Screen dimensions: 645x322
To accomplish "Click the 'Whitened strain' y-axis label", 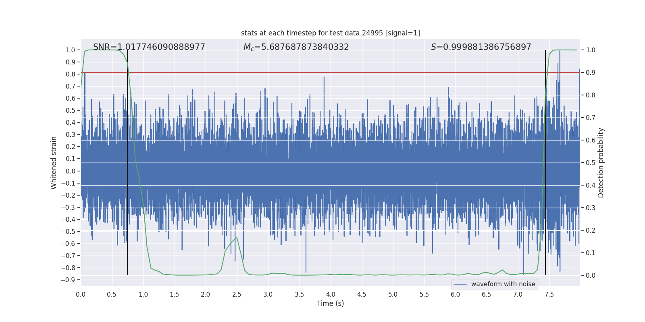I will [x=54, y=163].
